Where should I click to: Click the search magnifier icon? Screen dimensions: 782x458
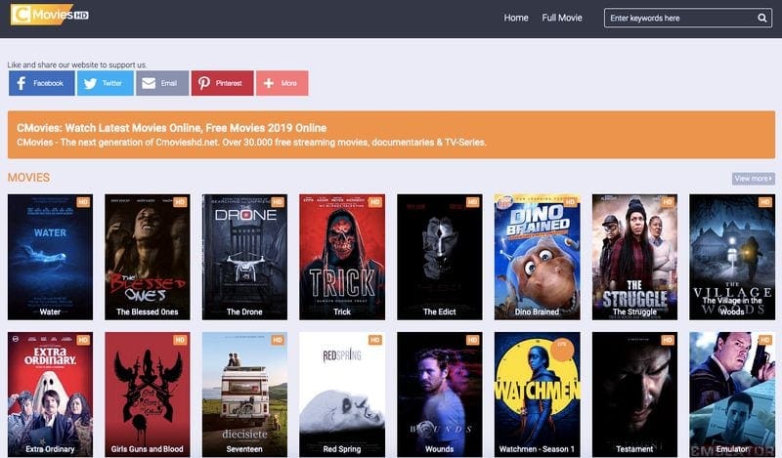pos(762,18)
